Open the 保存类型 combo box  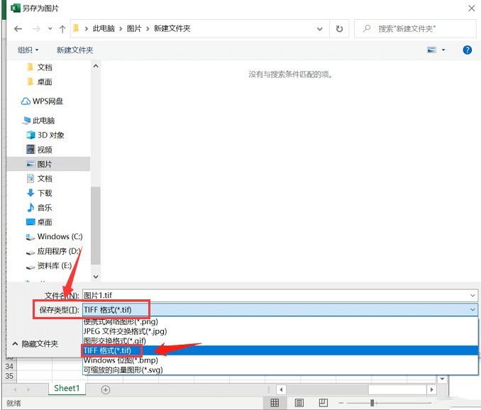(x=280, y=309)
